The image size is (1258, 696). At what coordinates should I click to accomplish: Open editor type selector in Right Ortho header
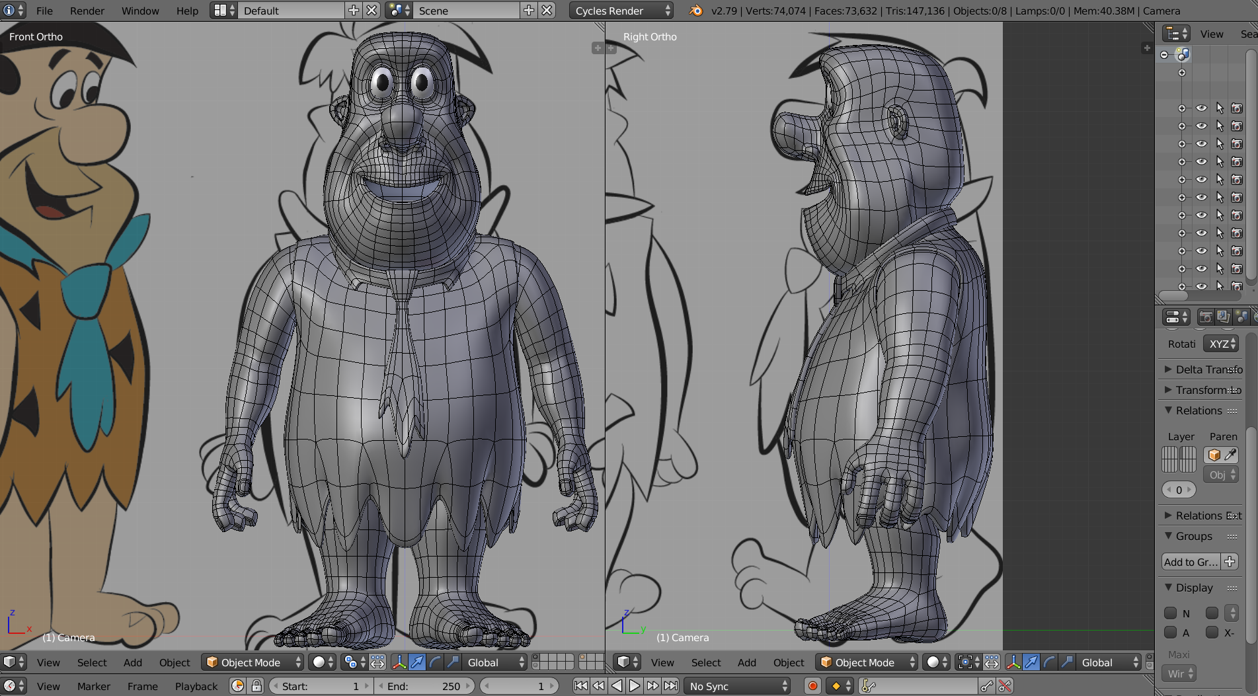(627, 662)
